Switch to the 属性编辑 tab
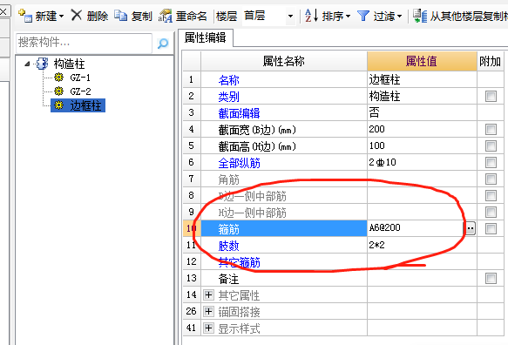Image resolution: width=508 pixels, height=345 pixels. click(x=206, y=38)
